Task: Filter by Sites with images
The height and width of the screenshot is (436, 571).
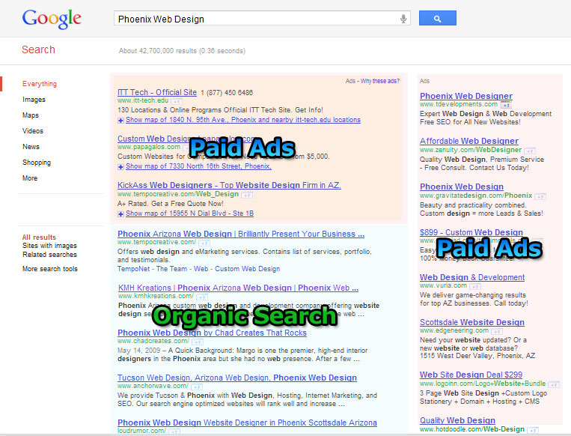Action: pos(49,246)
